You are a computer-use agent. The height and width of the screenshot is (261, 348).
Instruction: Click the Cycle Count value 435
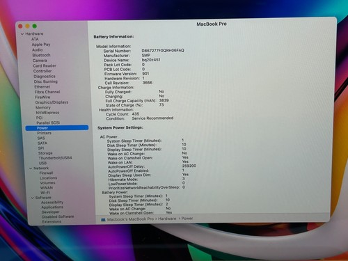point(136,114)
